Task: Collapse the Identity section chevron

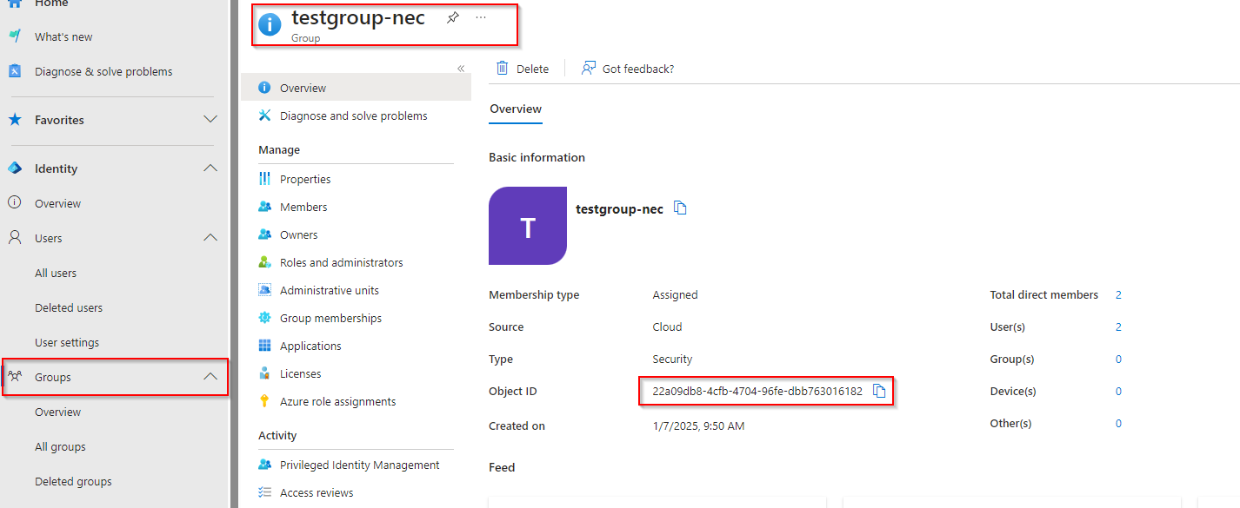Action: pyautogui.click(x=210, y=168)
